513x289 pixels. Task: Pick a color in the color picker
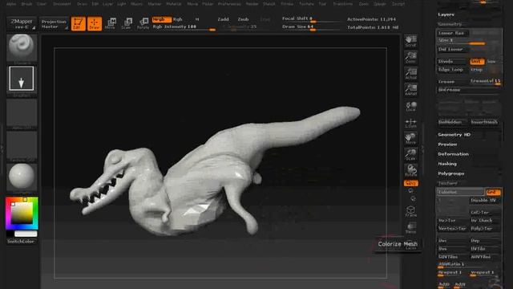pyautogui.click(x=22, y=214)
